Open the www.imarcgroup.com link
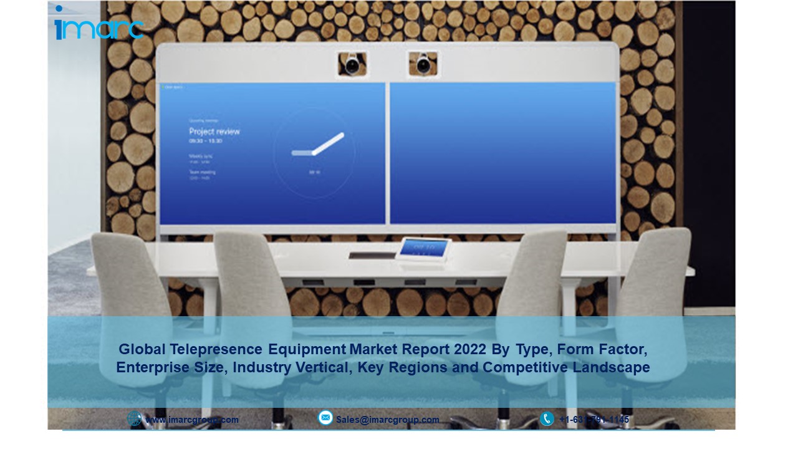 click(192, 420)
